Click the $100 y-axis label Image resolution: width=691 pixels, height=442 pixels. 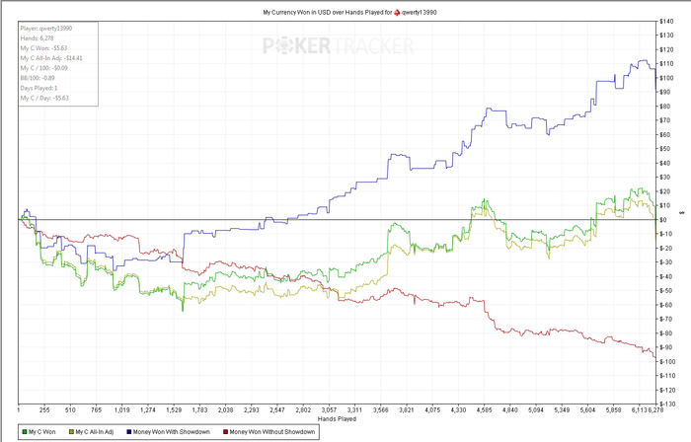point(666,78)
